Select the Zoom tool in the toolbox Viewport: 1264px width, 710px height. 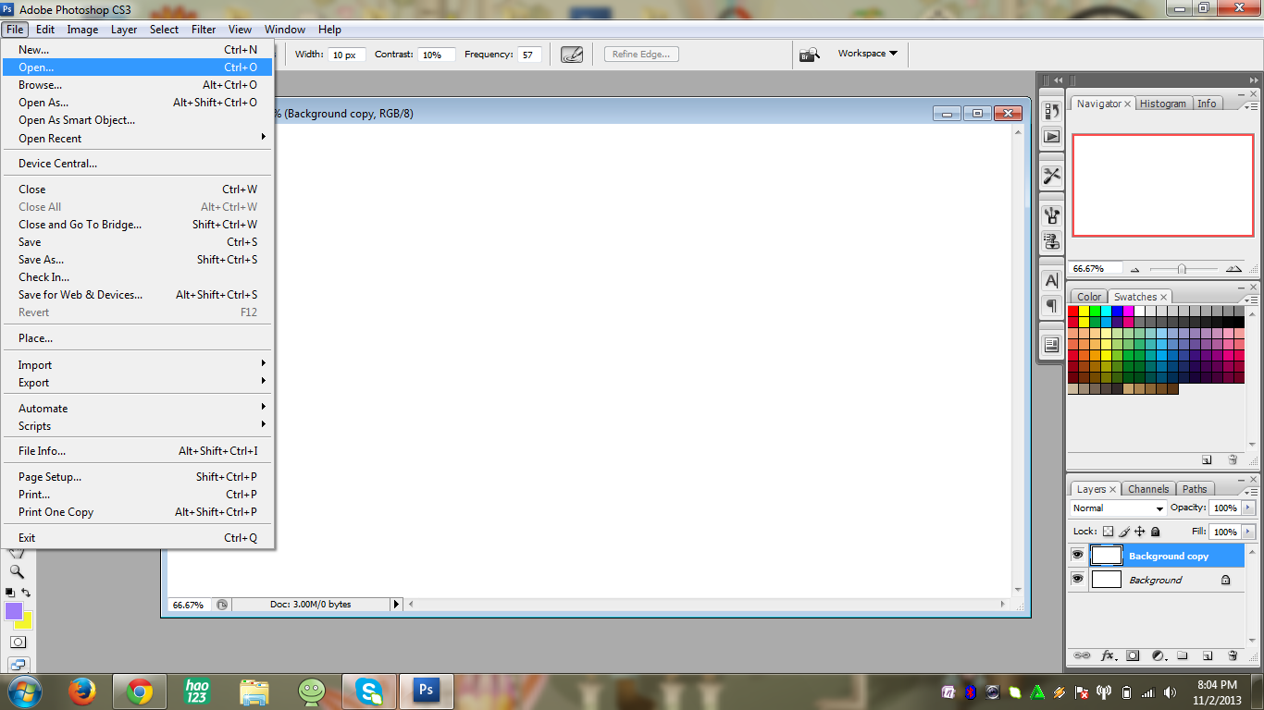17,572
